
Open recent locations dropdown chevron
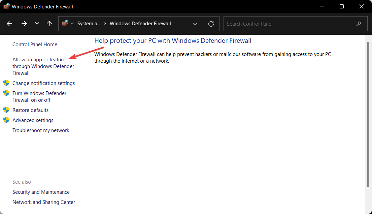(37, 24)
